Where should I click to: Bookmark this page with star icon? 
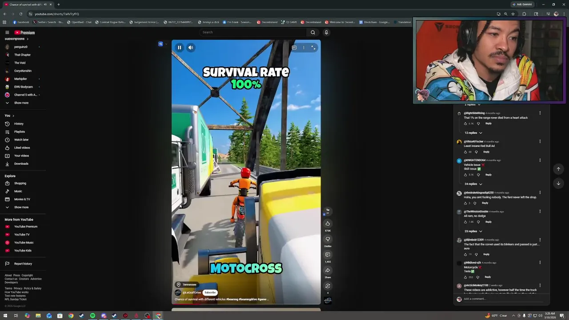coord(513,14)
